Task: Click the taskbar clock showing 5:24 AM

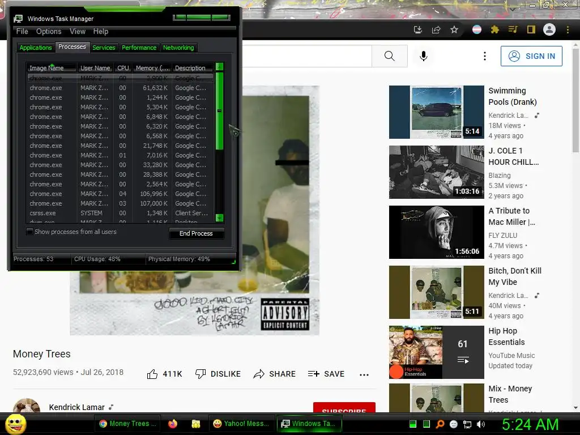Action: point(530,424)
